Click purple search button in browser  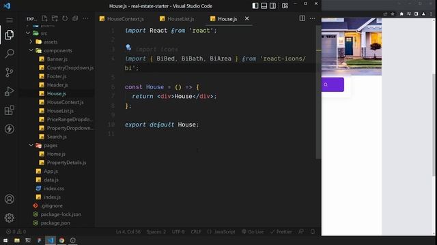click(x=333, y=84)
